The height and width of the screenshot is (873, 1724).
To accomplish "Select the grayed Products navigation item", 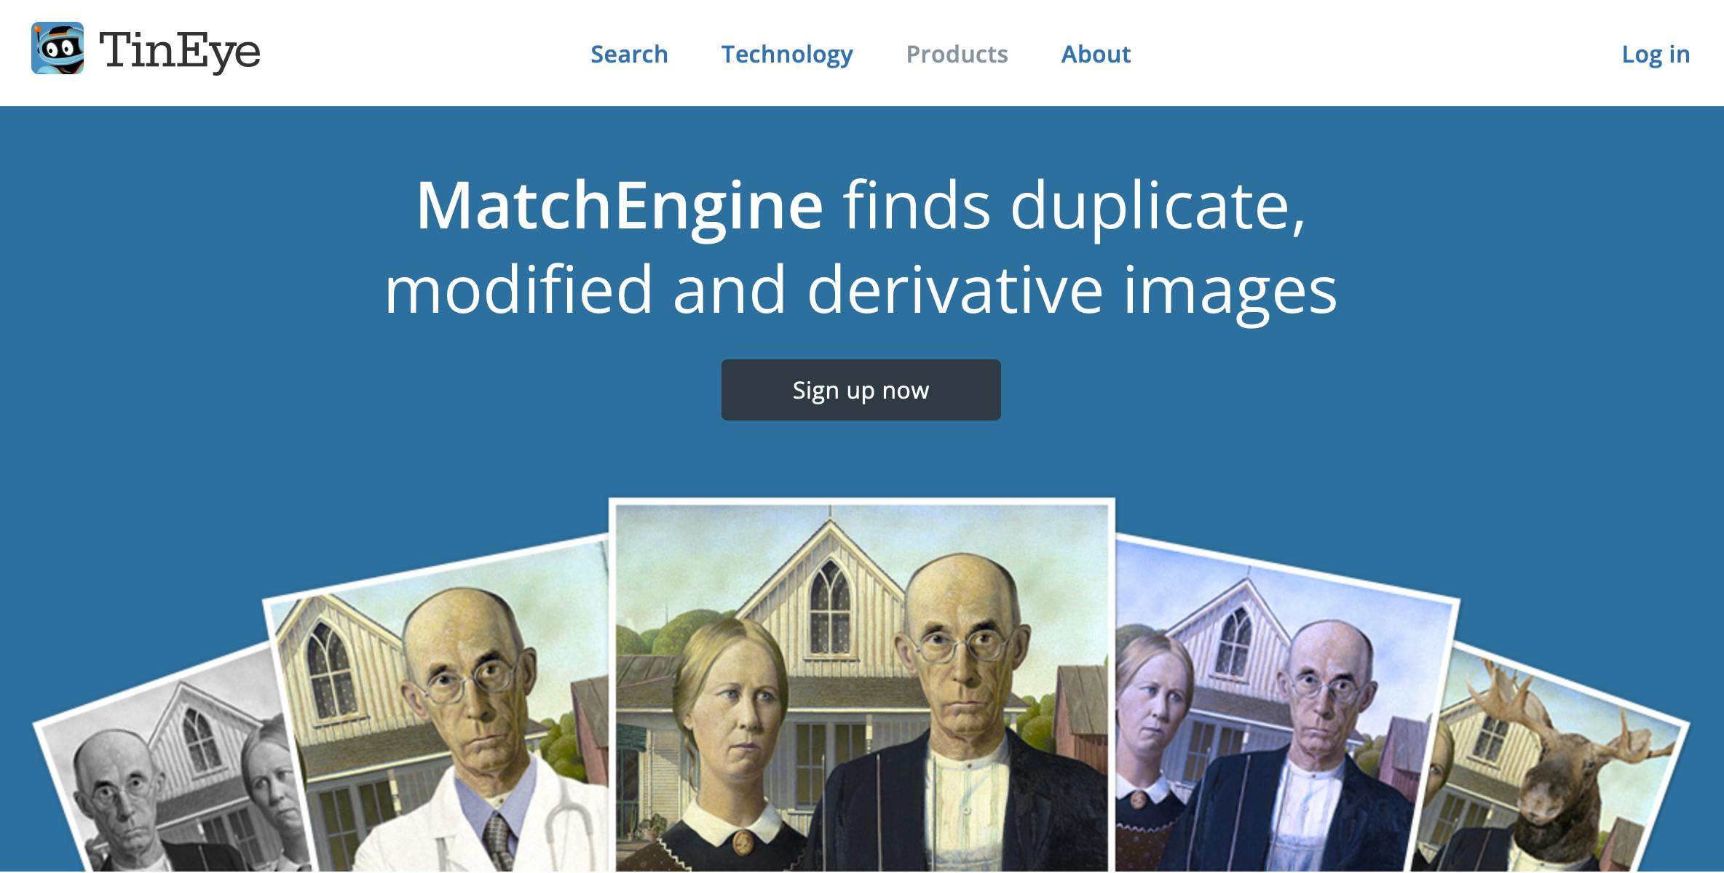I will pyautogui.click(x=957, y=54).
